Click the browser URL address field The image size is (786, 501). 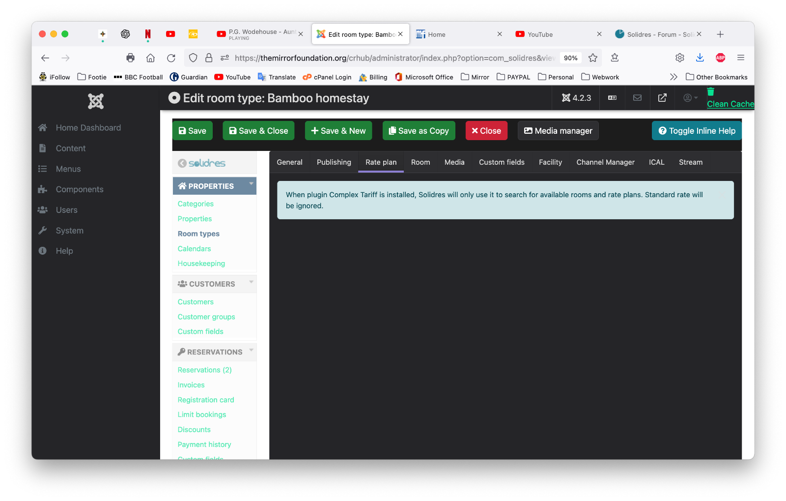point(393,58)
